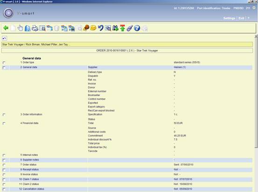Image resolution: width=258 pixels, height=192 pixels.
Task: Tick the General data row checkbox
Action: pos(4,67)
